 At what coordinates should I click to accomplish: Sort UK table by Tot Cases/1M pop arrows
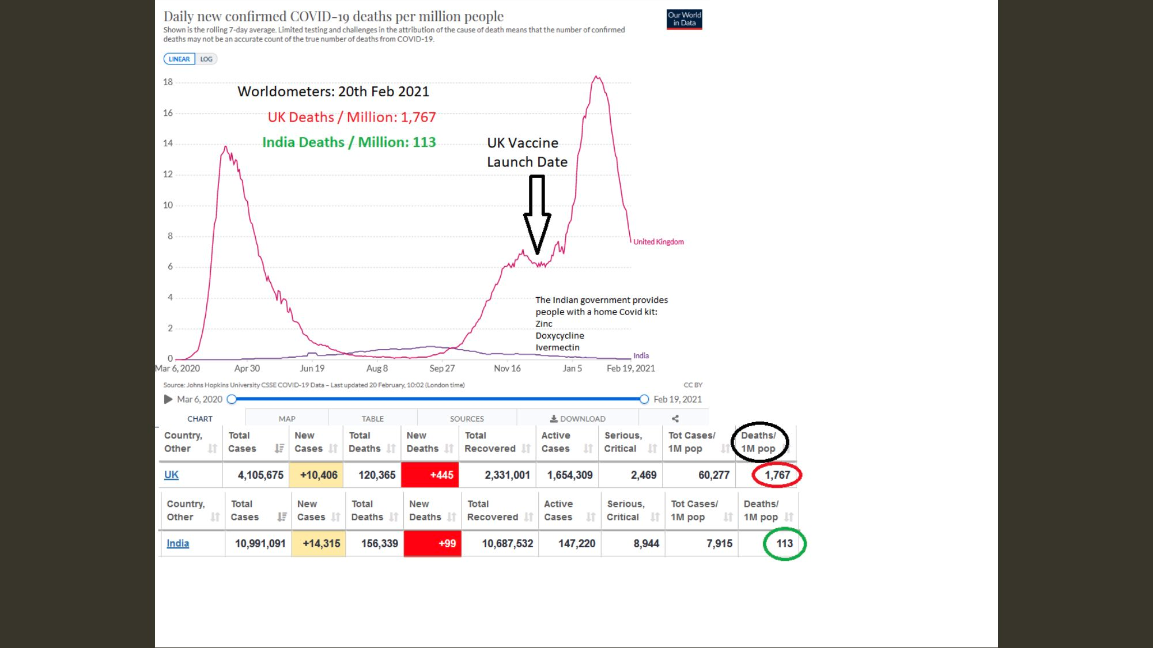724,449
